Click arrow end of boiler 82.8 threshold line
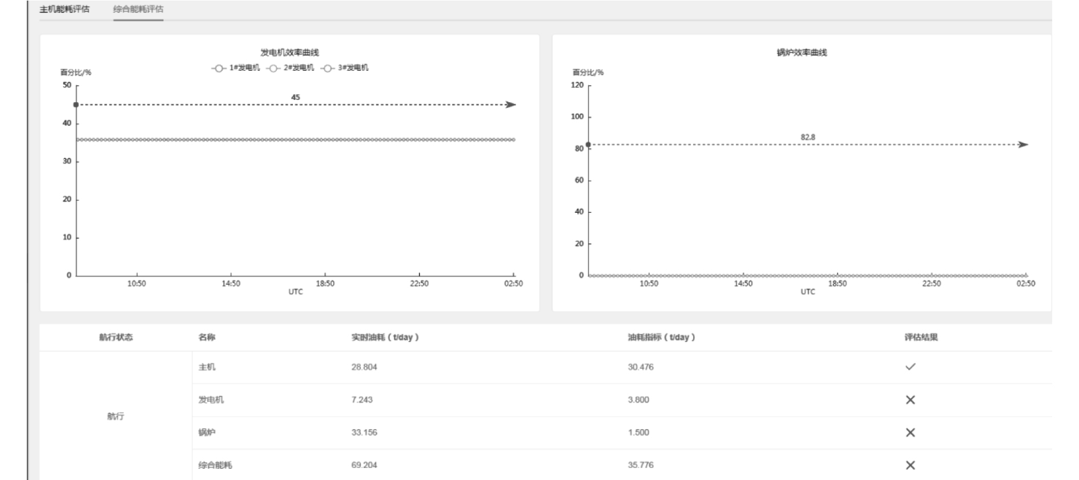Screen dimensions: 1079x480 [1022, 145]
